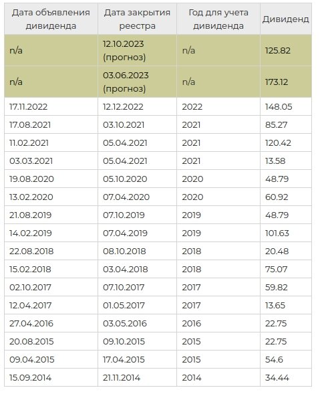Viewport: 320px width, 394px height.
Task: Select dividend value 101.63
Action: pos(277,233)
